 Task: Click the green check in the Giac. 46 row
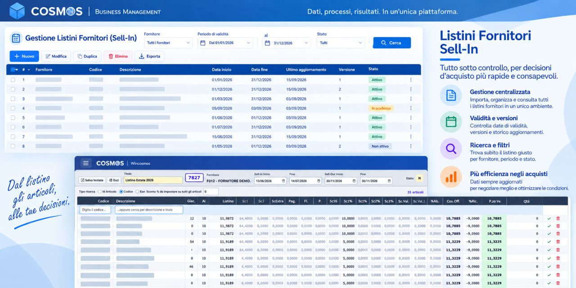(549, 266)
